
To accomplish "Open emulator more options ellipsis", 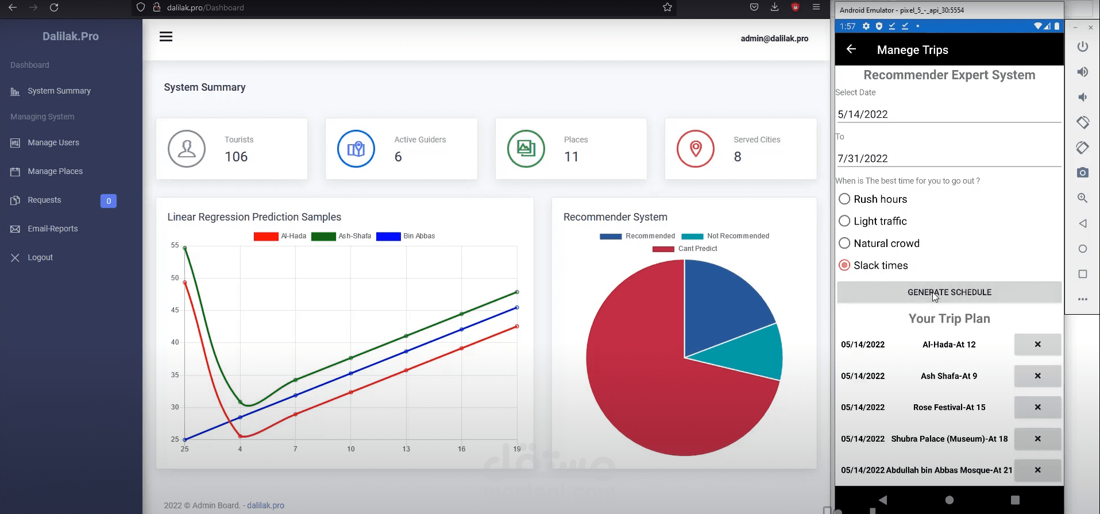I will [1083, 299].
